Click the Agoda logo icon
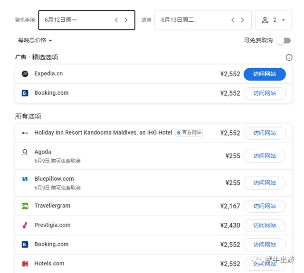Viewport: 304px width, 273px height. click(x=25, y=152)
